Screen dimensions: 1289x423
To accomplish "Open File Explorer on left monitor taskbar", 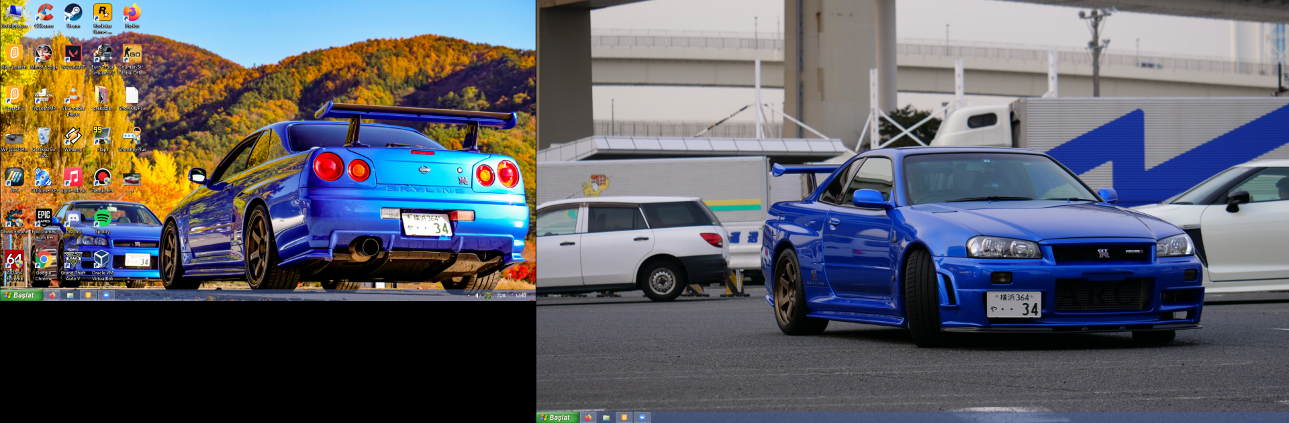I will coord(70,295).
